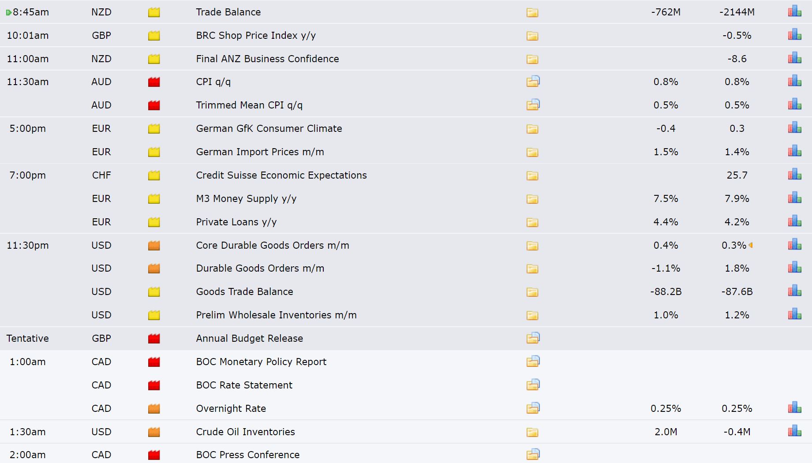Select the BOC Monetary Policy Report event

point(261,362)
